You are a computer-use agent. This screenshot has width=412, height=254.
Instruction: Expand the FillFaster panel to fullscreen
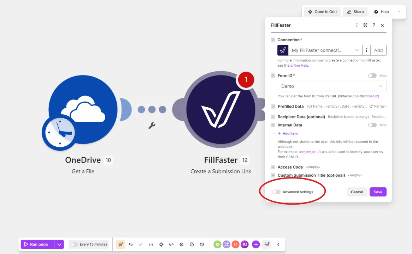click(x=365, y=25)
